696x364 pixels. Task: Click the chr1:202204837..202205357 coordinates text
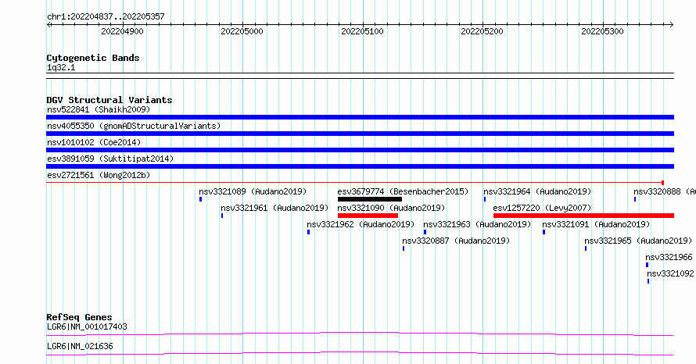[x=106, y=16]
